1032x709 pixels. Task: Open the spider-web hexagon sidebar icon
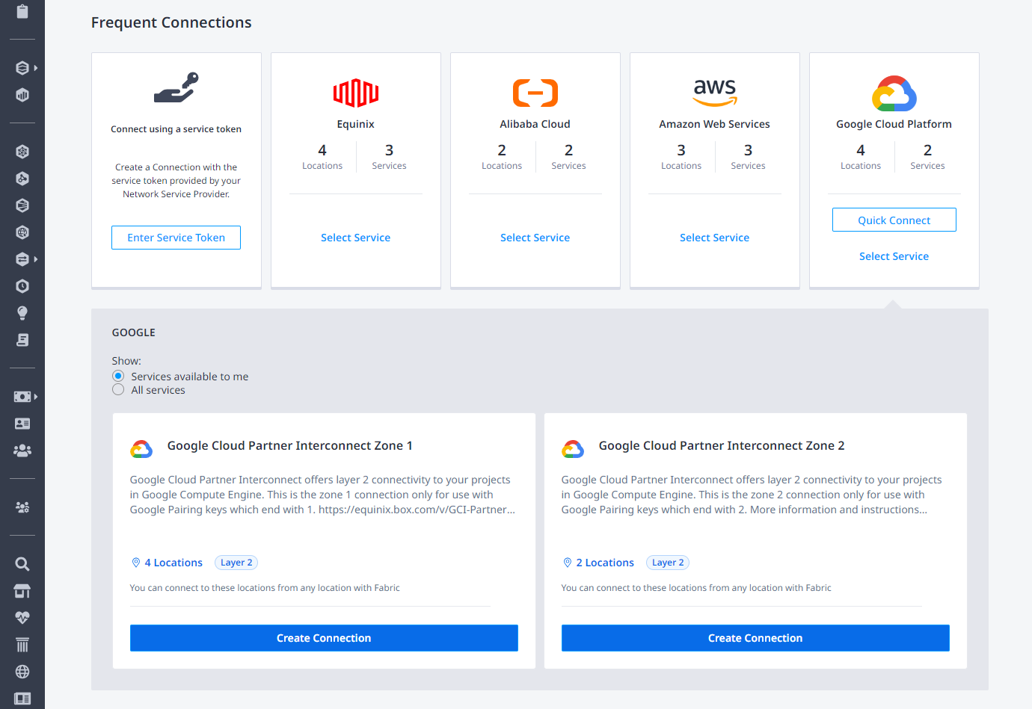(x=22, y=152)
